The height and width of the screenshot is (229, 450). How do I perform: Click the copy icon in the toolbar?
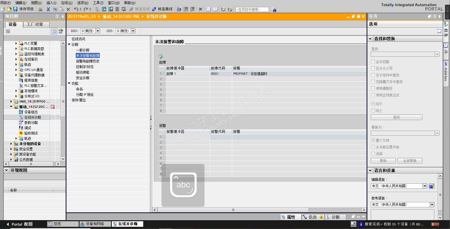[55, 9]
